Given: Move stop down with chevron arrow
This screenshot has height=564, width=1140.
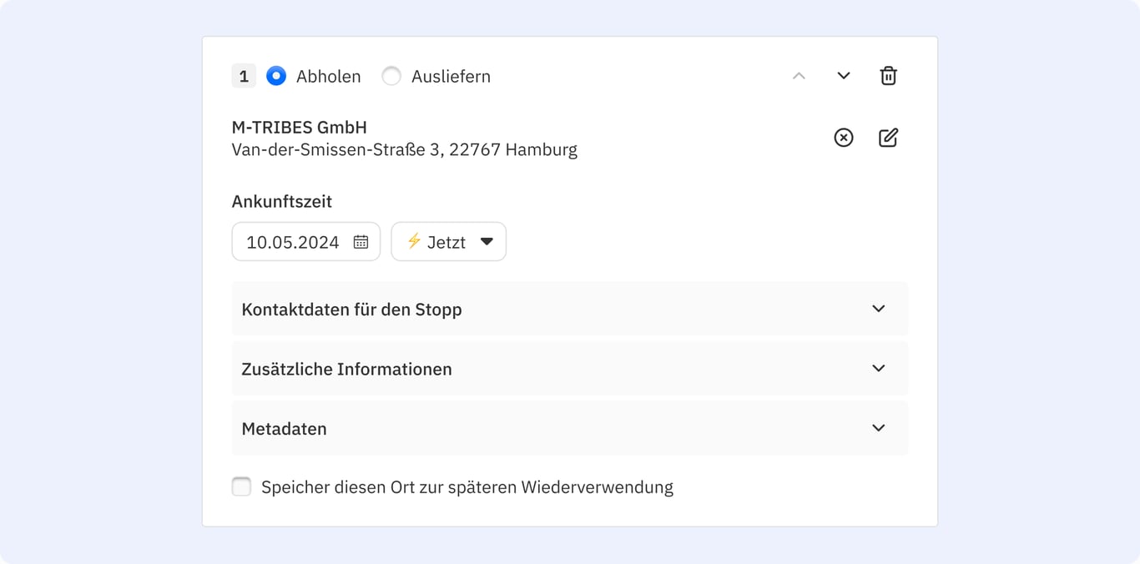Looking at the screenshot, I should [x=844, y=76].
